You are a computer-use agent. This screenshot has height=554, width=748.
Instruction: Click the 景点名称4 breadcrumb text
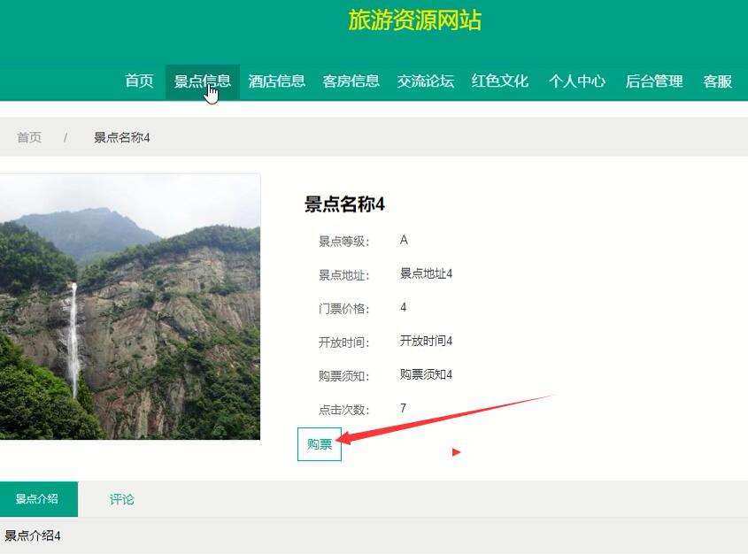click(x=121, y=137)
